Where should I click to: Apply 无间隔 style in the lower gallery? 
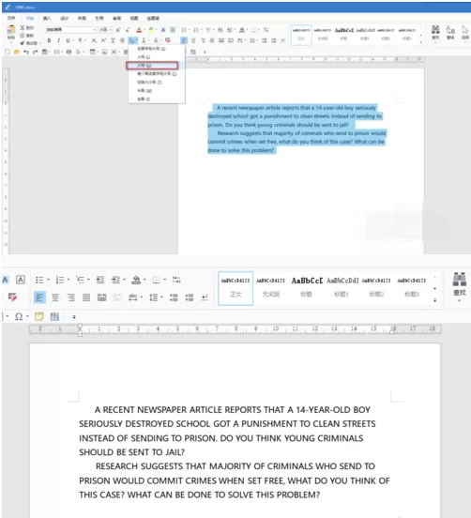(x=271, y=288)
